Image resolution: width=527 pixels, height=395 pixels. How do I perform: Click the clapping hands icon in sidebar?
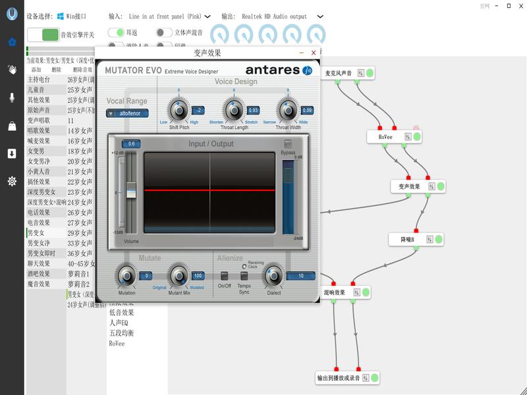point(12,70)
